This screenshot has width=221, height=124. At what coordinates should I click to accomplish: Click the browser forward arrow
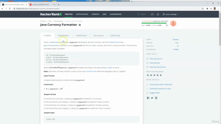pyautogui.click(x=6, y=9)
